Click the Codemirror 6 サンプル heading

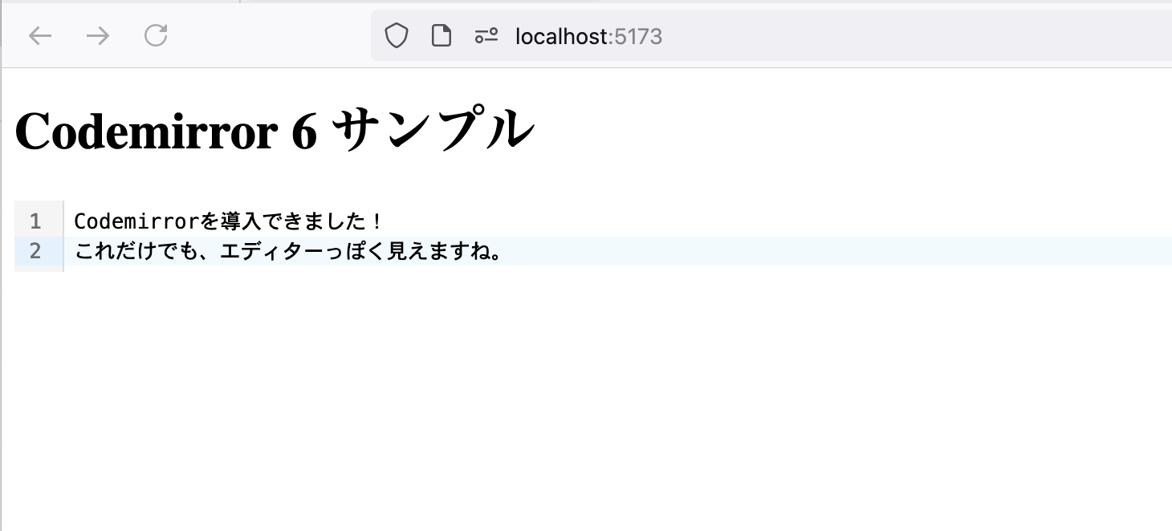pos(273,128)
